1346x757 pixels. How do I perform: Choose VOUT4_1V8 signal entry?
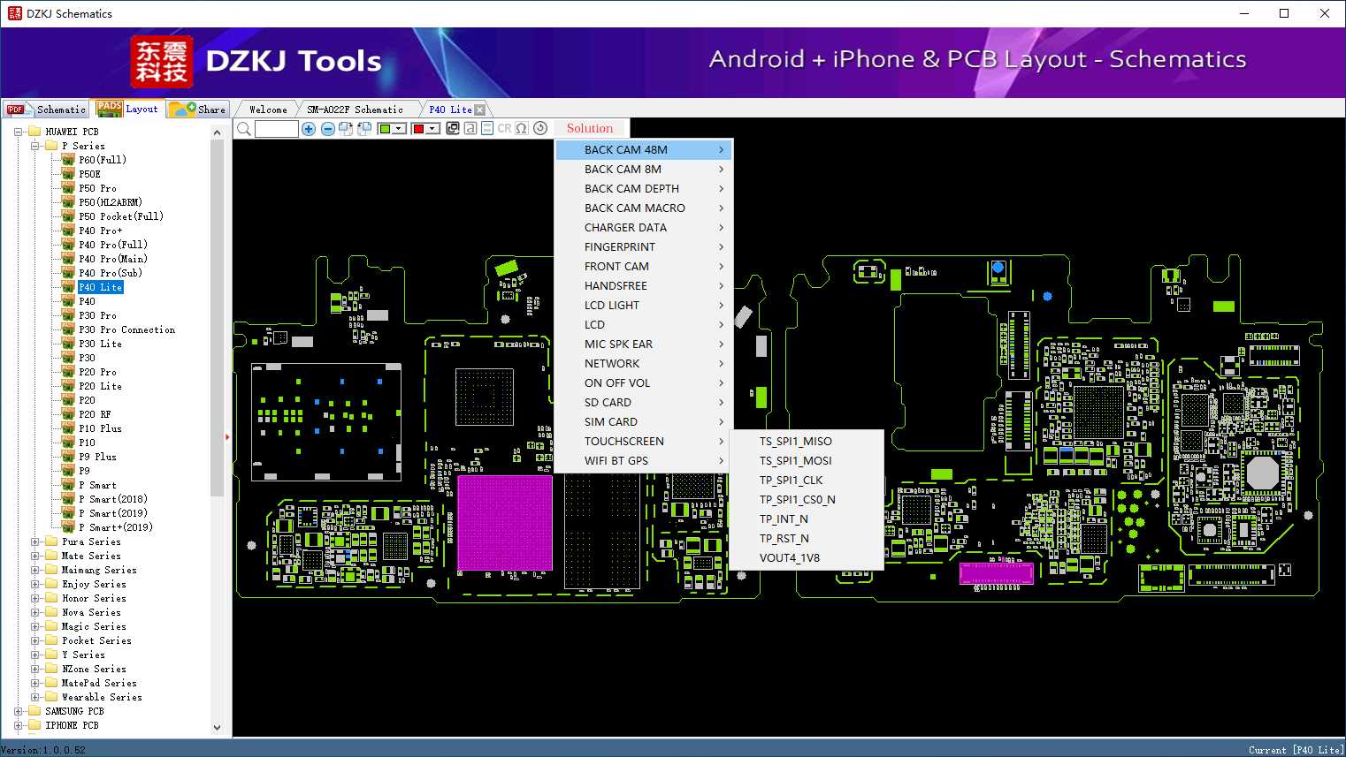(807, 558)
